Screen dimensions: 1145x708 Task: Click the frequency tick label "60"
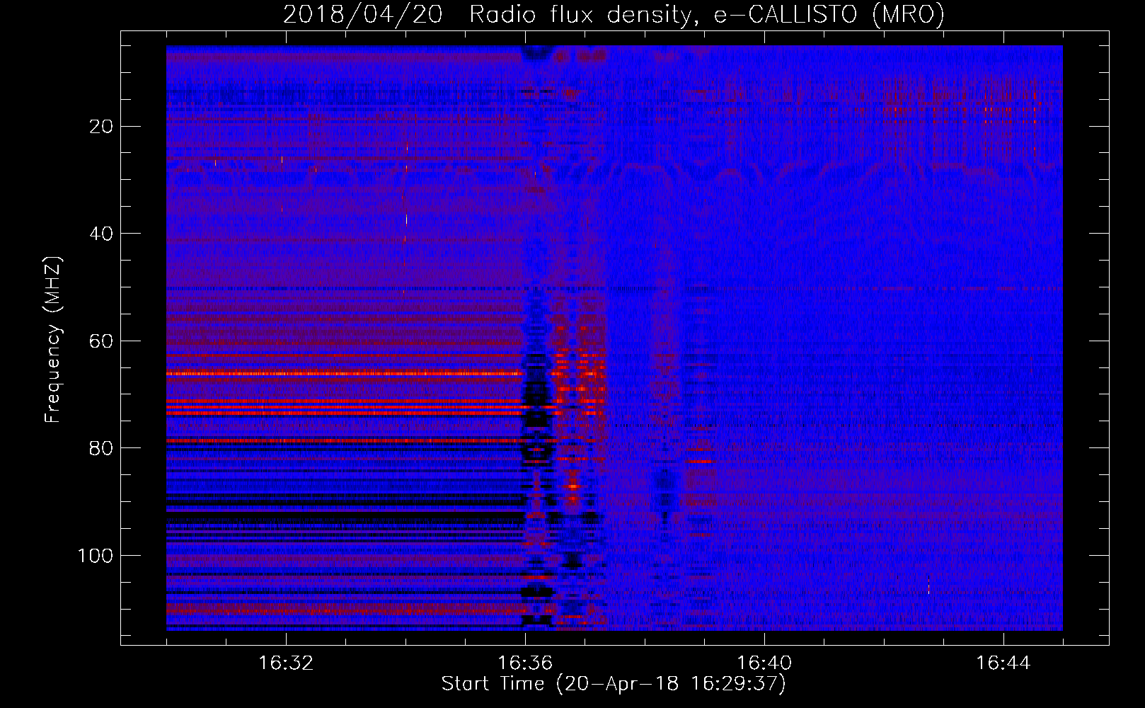click(x=101, y=341)
